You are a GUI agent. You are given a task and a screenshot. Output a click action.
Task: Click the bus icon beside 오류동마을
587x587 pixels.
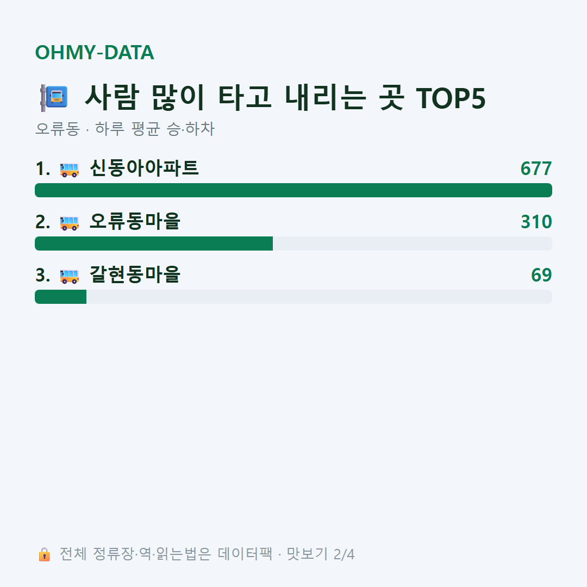click(70, 223)
